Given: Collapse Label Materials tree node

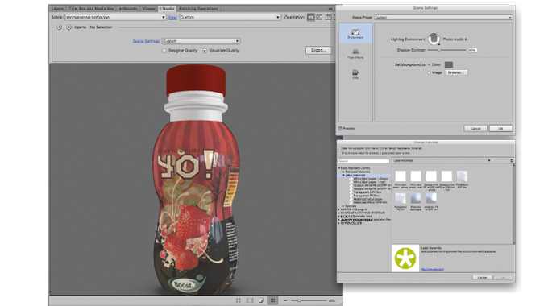Looking at the screenshot, I should 343,175.
